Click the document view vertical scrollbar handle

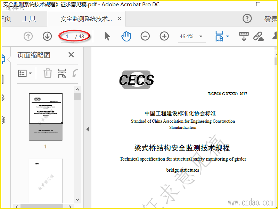click(275, 61)
